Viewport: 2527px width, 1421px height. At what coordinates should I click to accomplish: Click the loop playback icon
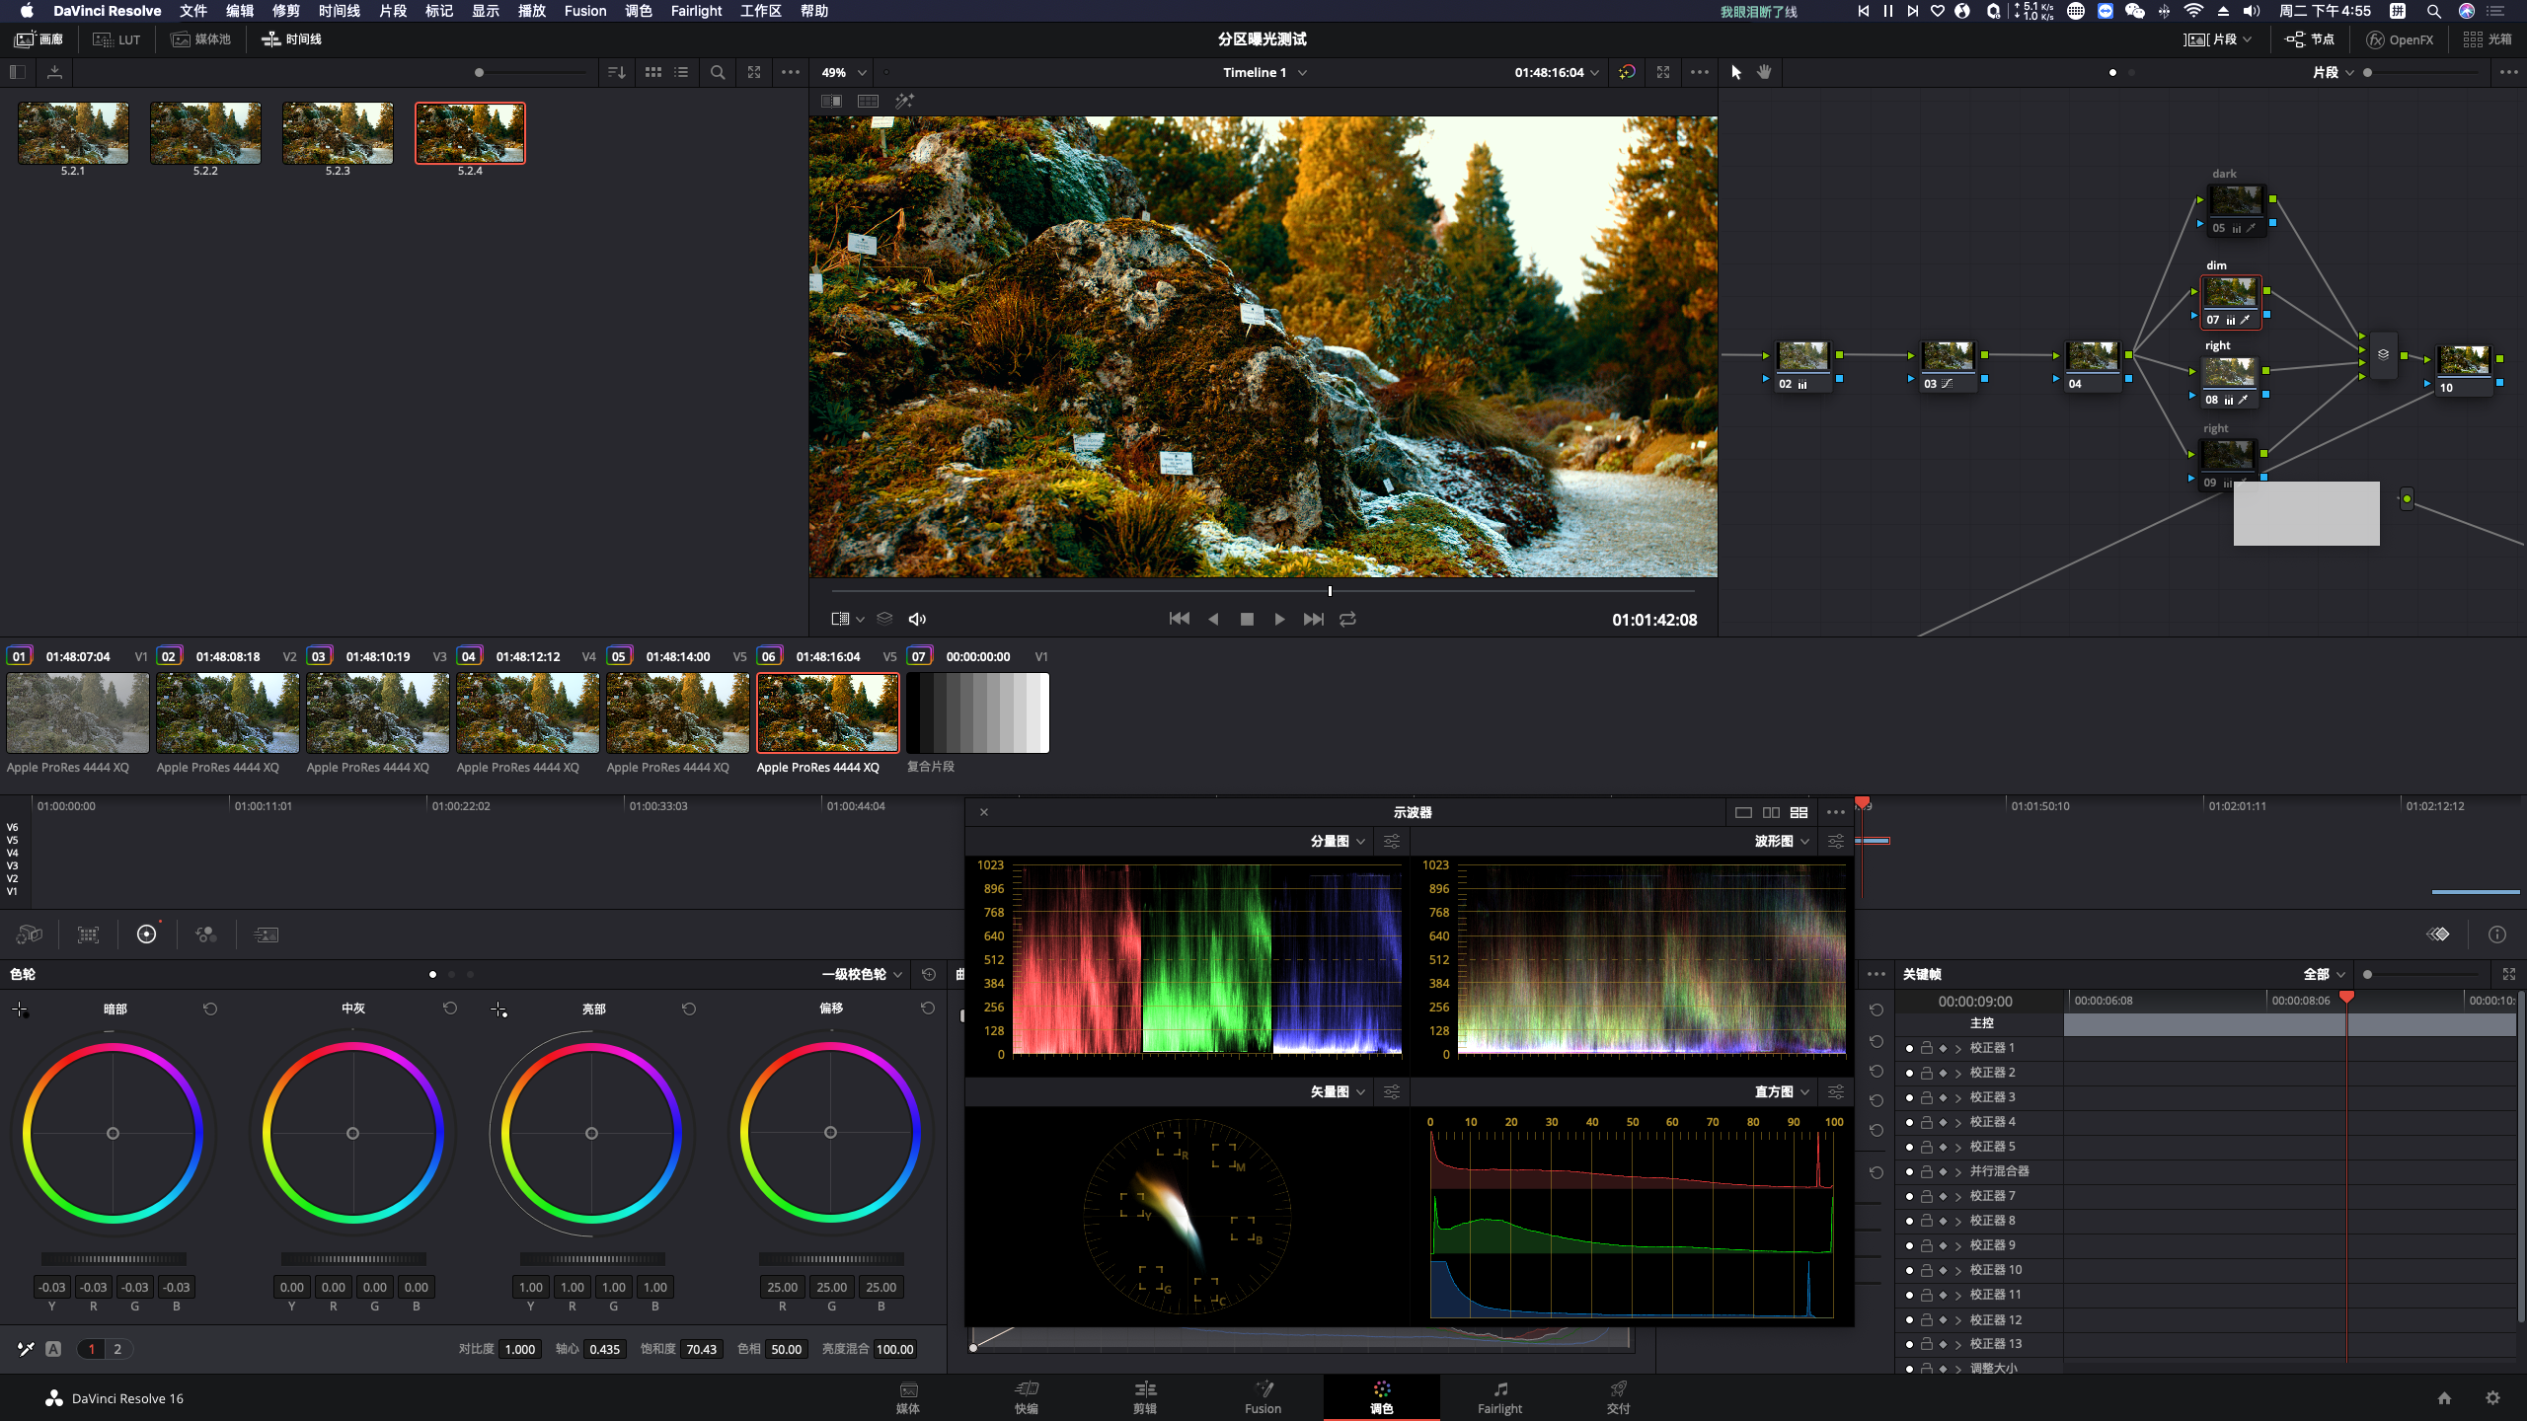[x=1347, y=619]
